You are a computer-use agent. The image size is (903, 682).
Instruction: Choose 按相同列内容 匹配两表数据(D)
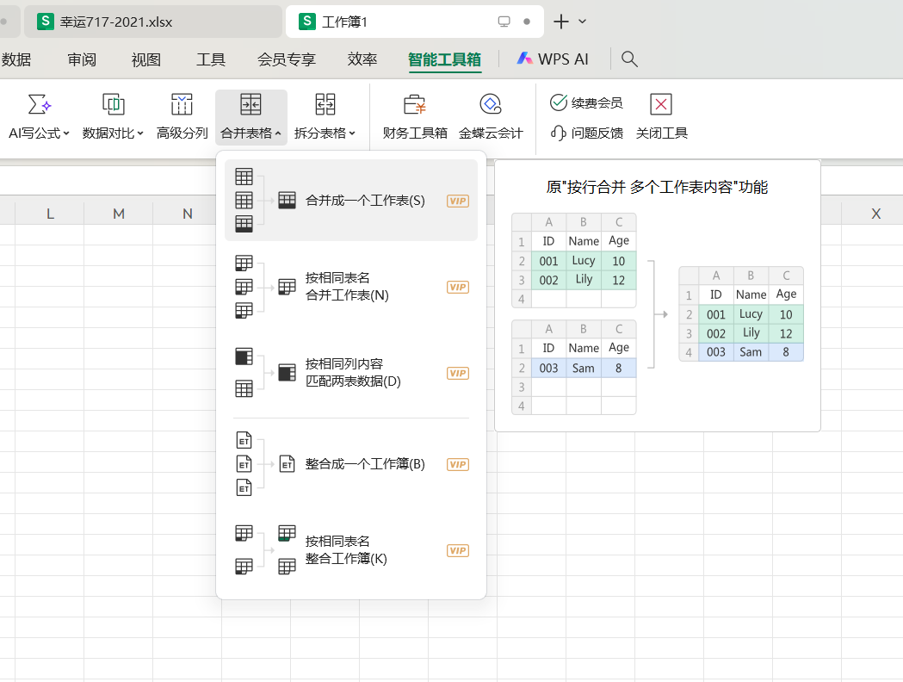pos(350,373)
